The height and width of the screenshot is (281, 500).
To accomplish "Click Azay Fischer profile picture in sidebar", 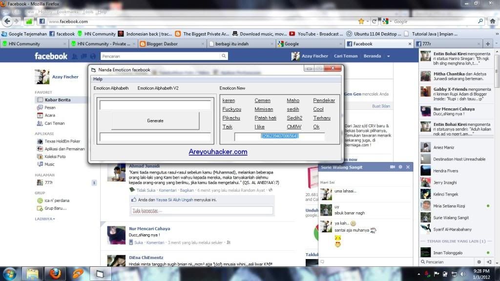I will pyautogui.click(x=42, y=77).
